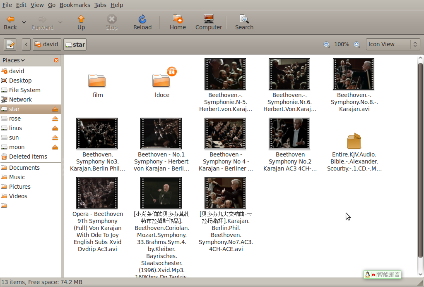Click the path bar left scroll arrow
Screen dimensions: 424x287
[x=26, y=45]
